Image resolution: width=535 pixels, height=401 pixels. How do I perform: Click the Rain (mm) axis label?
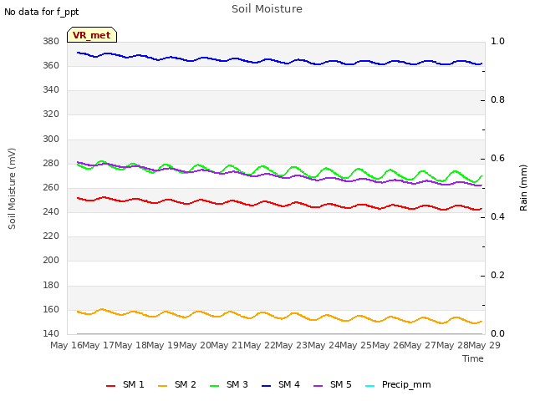pos(523,188)
